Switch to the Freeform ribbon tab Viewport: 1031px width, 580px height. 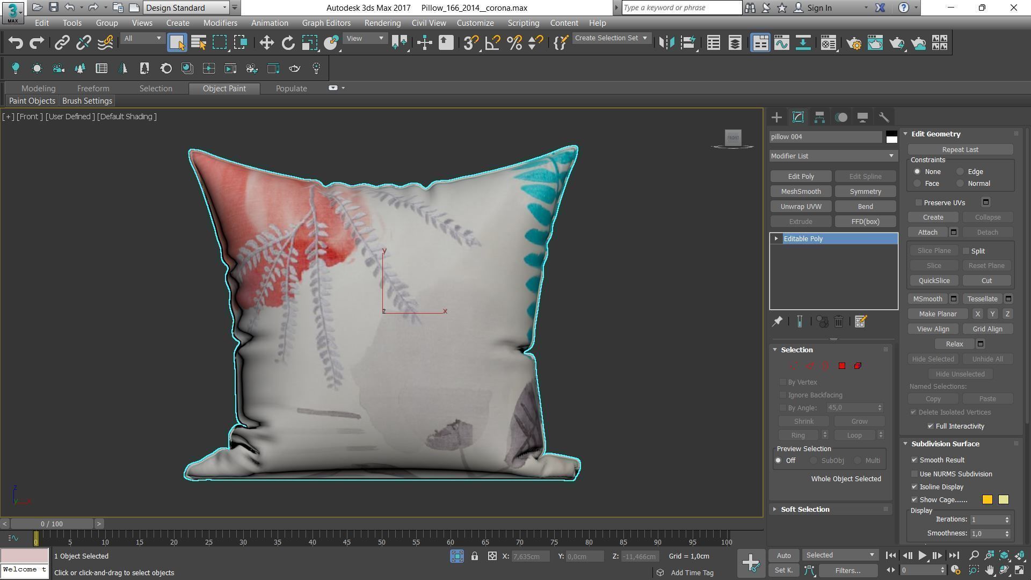(x=93, y=89)
